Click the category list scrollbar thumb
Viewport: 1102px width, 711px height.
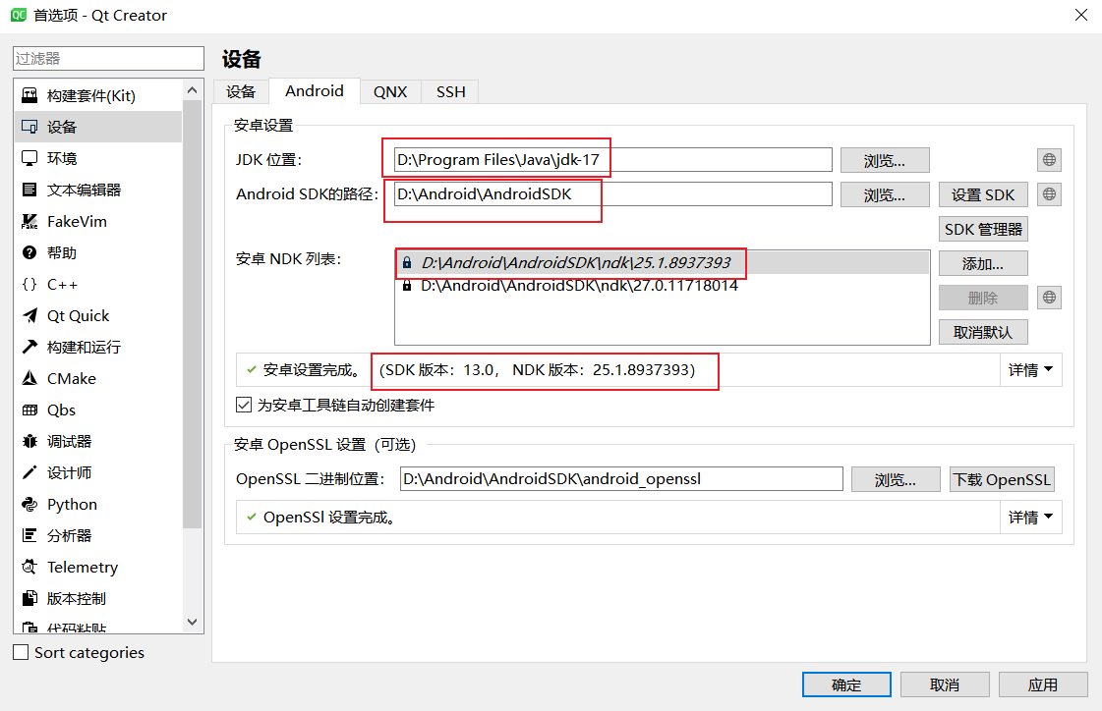(192, 313)
